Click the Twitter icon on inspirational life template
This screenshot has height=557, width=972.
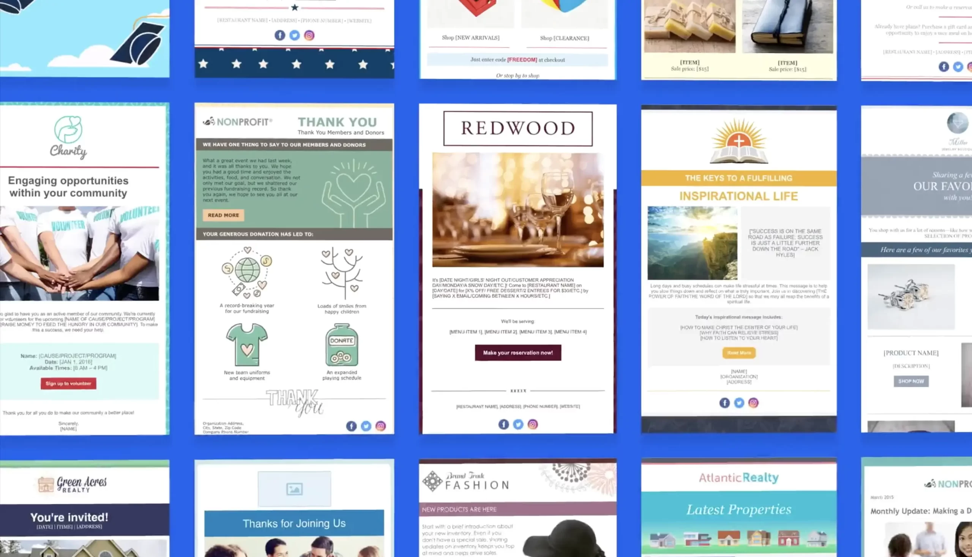coord(738,403)
